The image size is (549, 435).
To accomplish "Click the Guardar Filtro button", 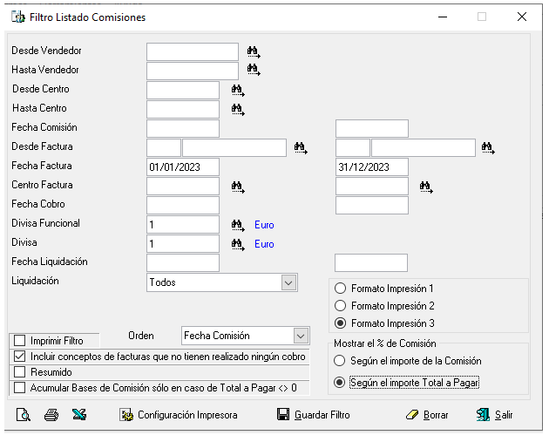I will click(x=314, y=415).
